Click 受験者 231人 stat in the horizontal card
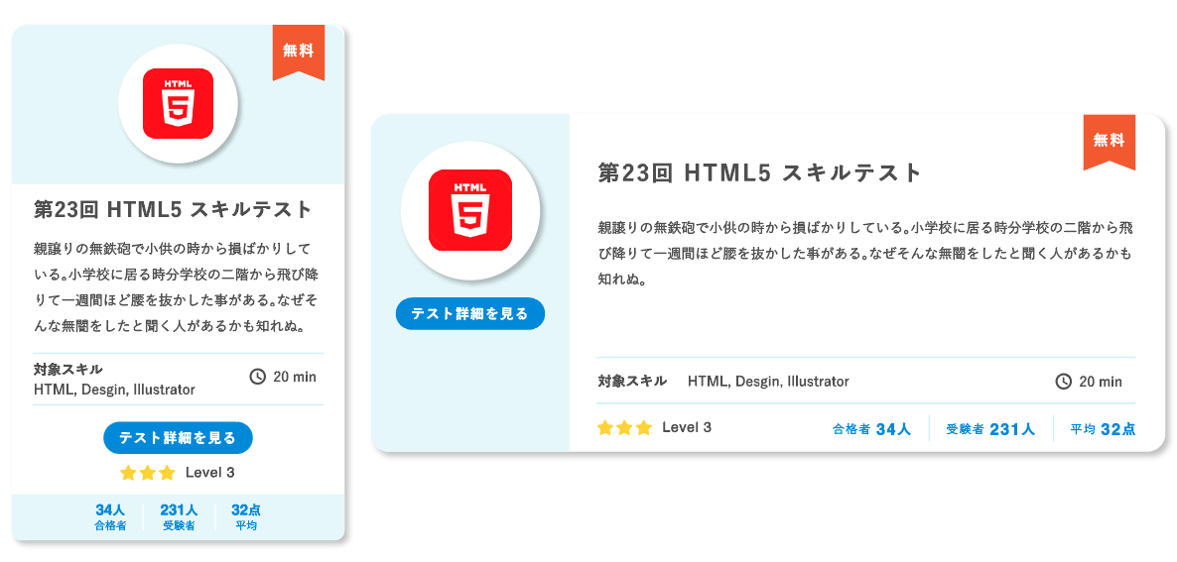Image resolution: width=1177 pixels, height=562 pixels. (990, 429)
